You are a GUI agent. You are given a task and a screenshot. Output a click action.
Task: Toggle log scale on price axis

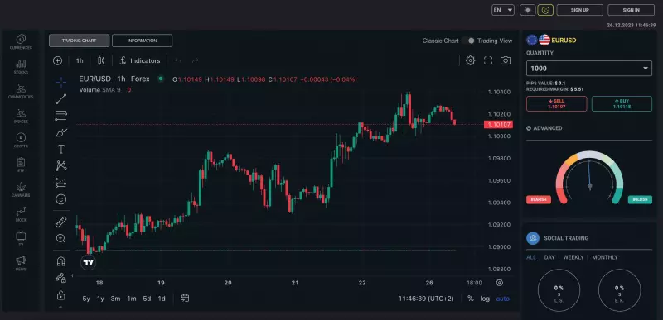click(x=485, y=299)
